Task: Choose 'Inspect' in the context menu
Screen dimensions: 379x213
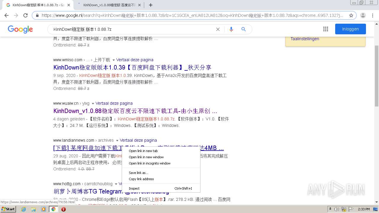Action: 161,188
